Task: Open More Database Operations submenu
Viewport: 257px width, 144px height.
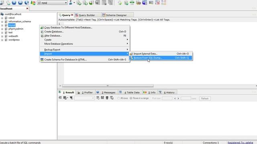Action: [85, 44]
